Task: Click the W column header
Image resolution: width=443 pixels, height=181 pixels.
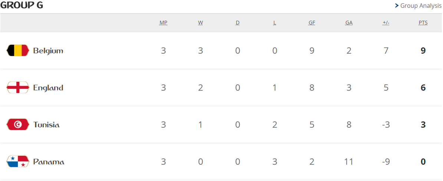Action: [200, 23]
